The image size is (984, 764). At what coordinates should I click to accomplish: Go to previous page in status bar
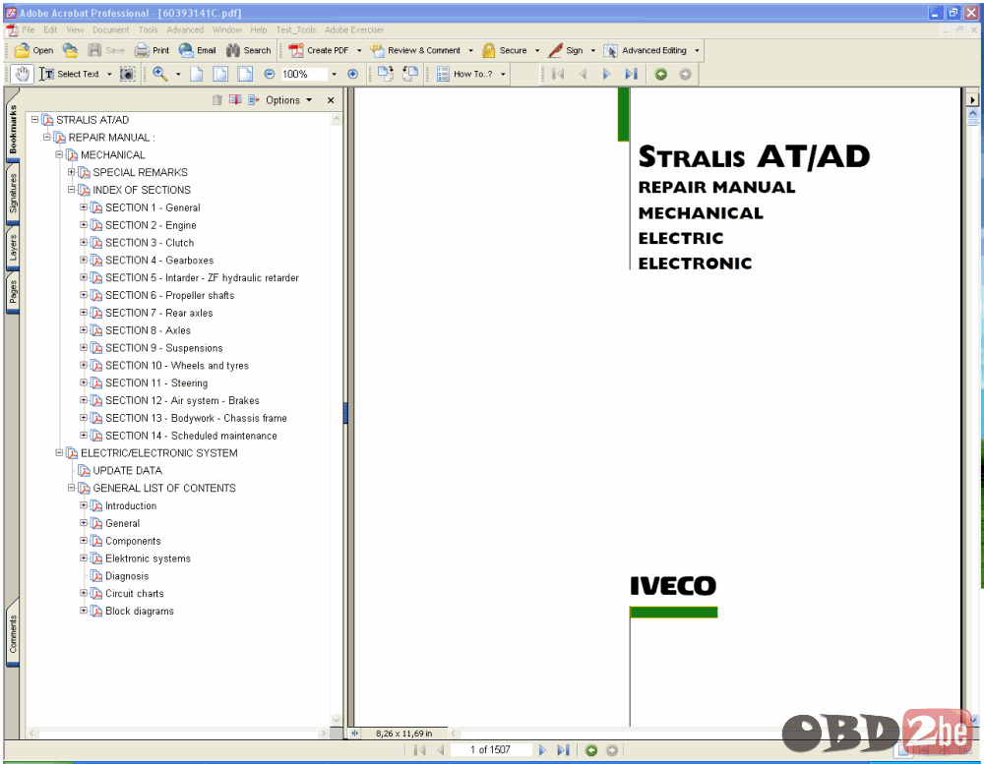click(441, 749)
